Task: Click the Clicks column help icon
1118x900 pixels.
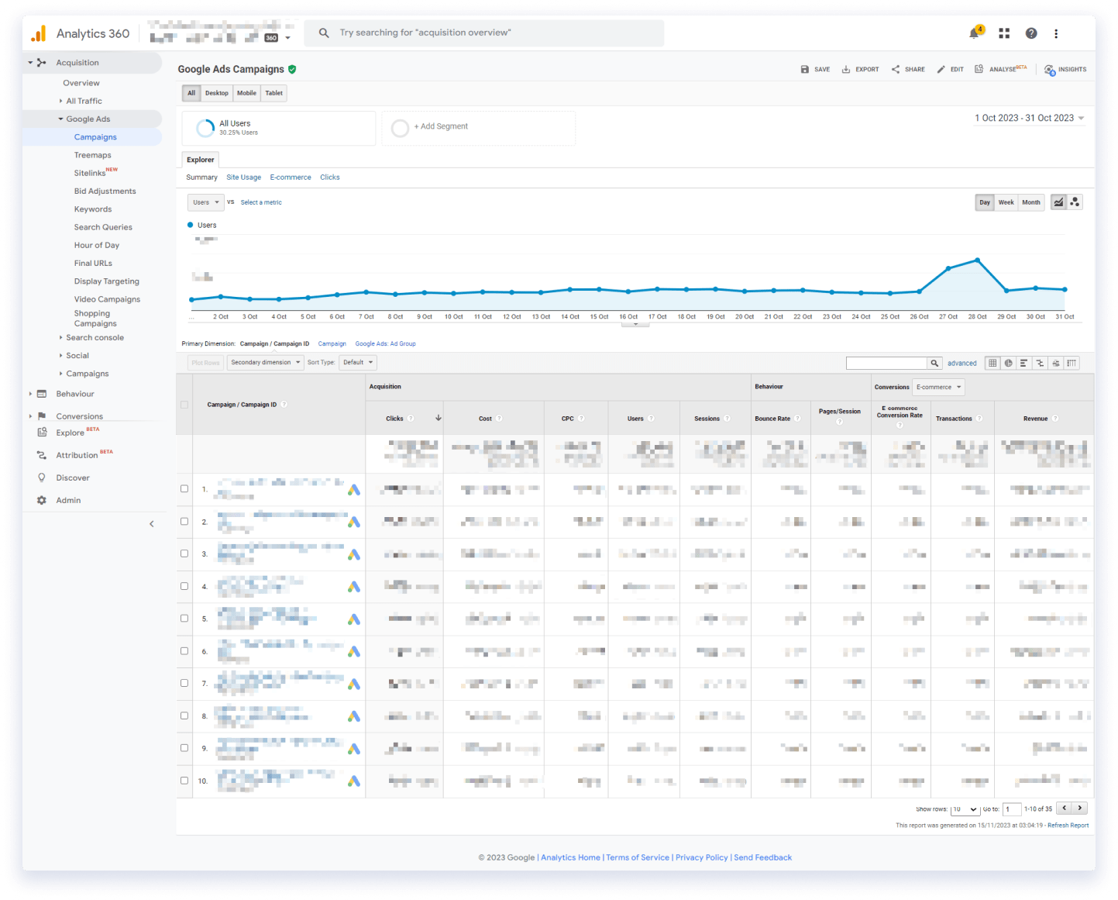Action: coord(411,419)
